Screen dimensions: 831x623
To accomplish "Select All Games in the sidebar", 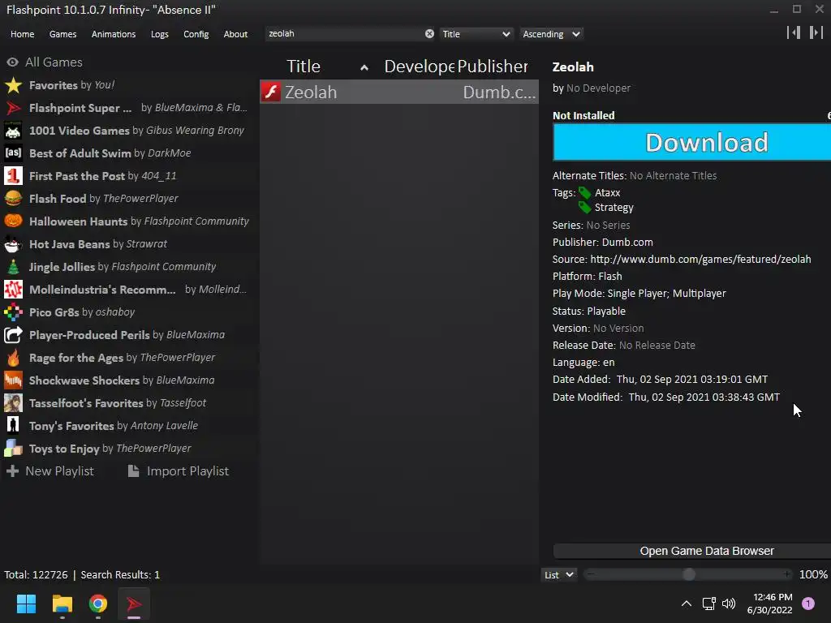I will click(54, 62).
